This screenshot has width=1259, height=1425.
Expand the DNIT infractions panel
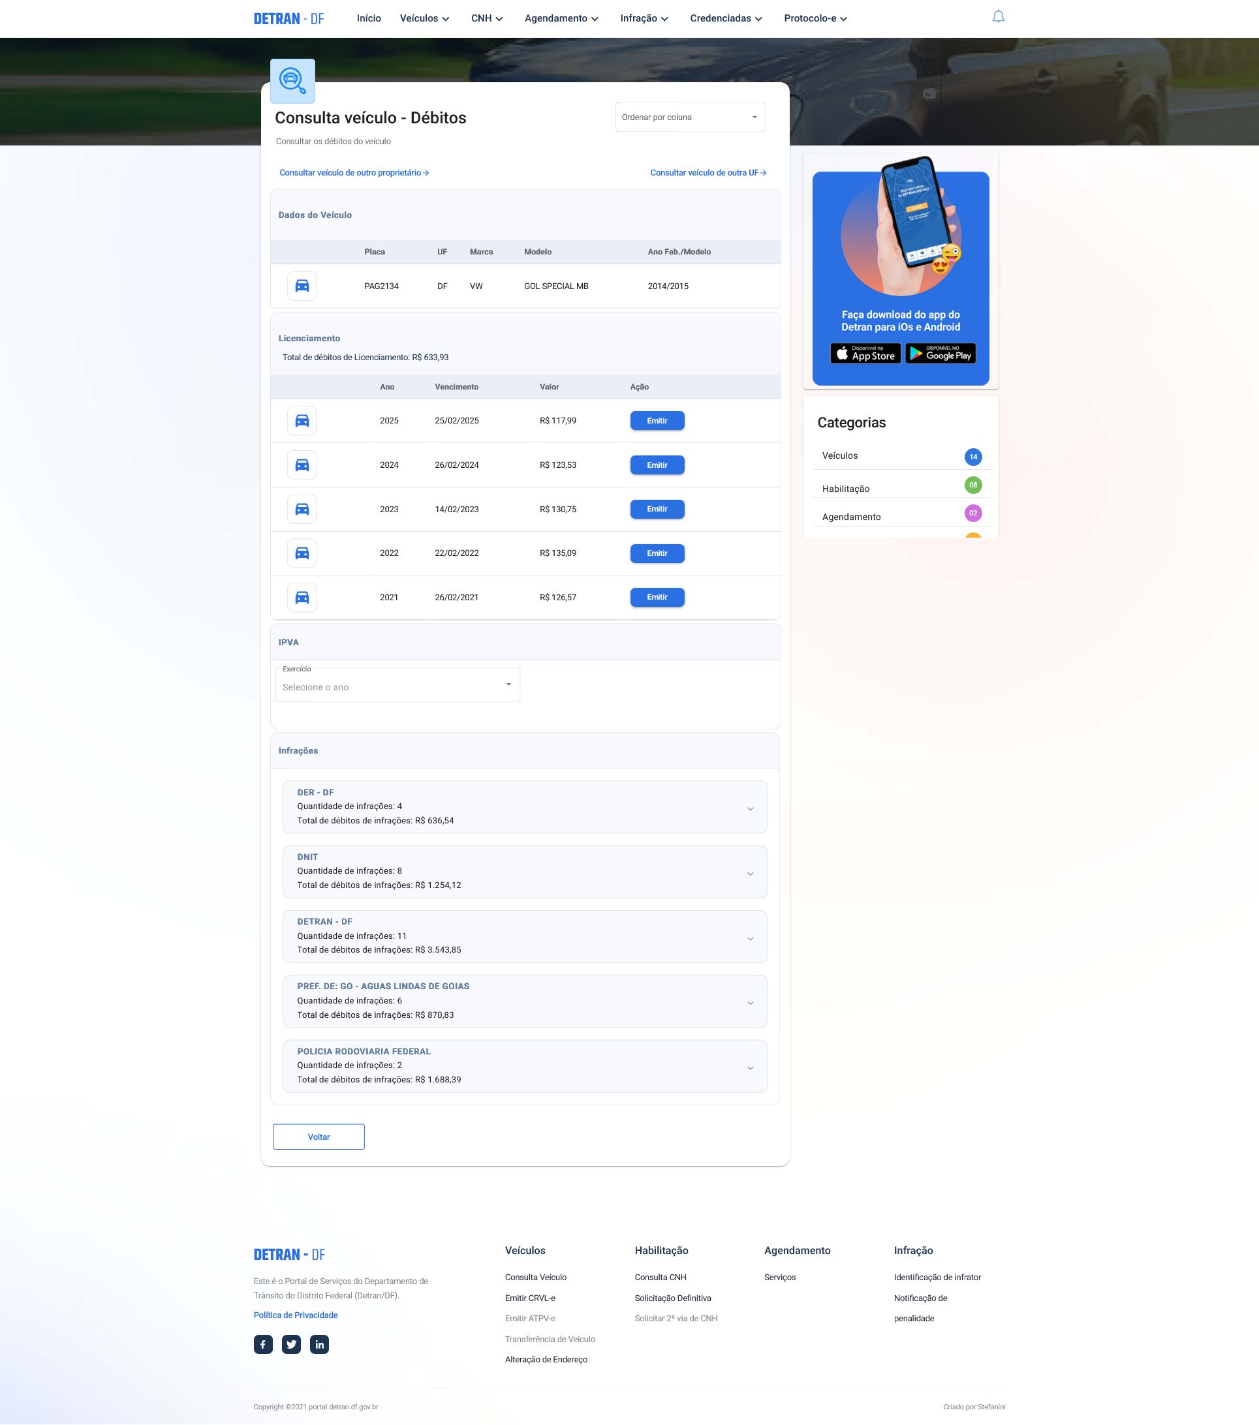[x=750, y=874]
